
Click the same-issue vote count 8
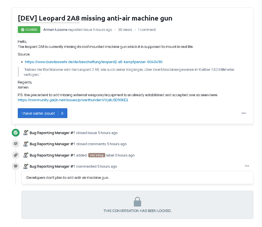tap(62, 113)
